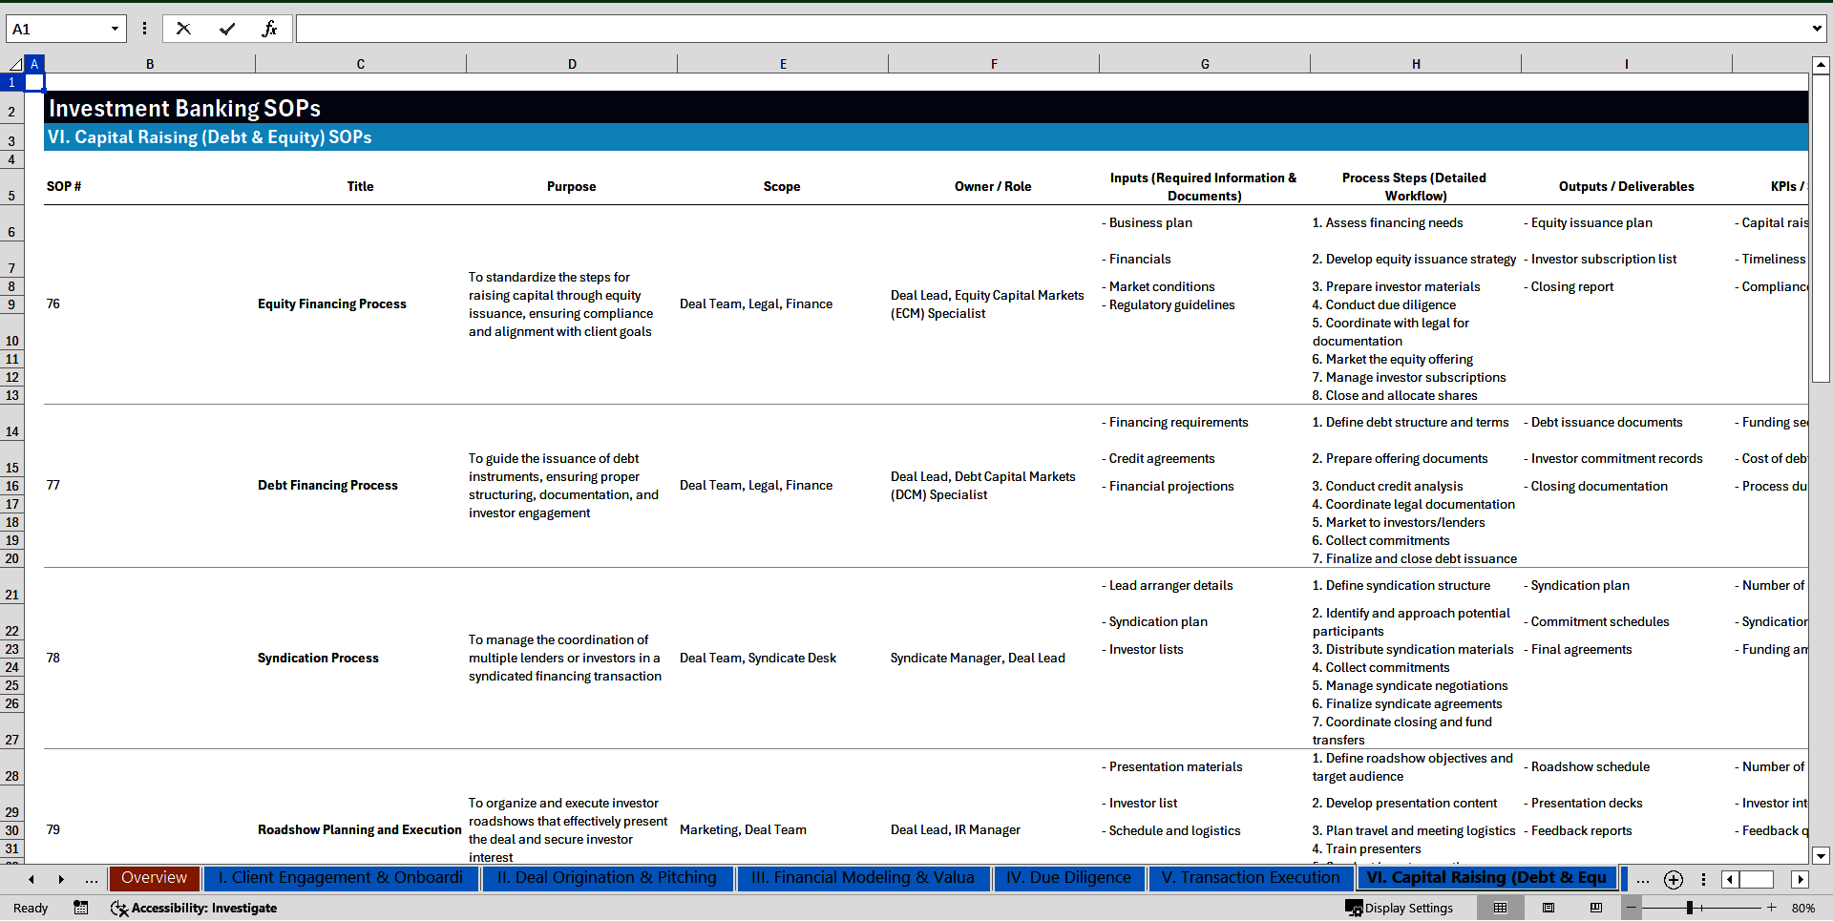This screenshot has height=921, width=1833.
Task: Click the Display Settings icon
Action: coord(1354,908)
